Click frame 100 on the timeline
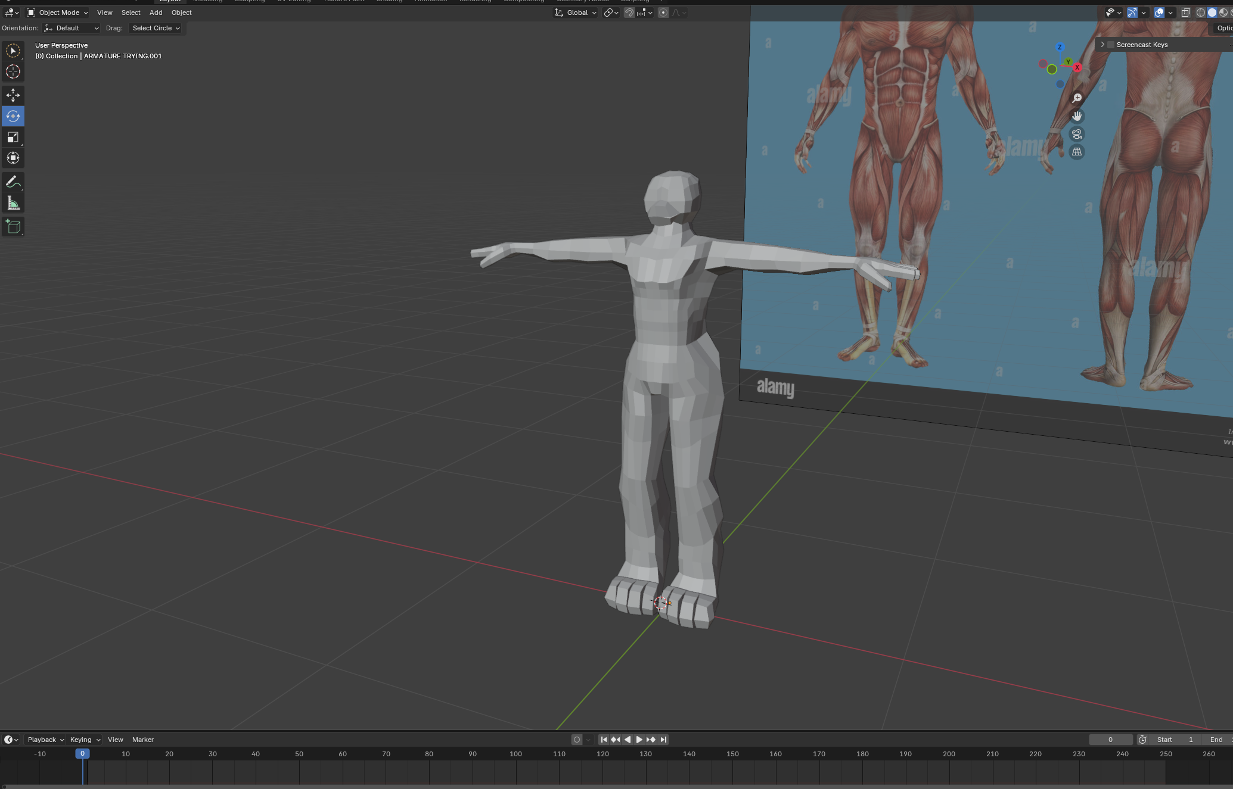The height and width of the screenshot is (789, 1233). pyautogui.click(x=515, y=753)
